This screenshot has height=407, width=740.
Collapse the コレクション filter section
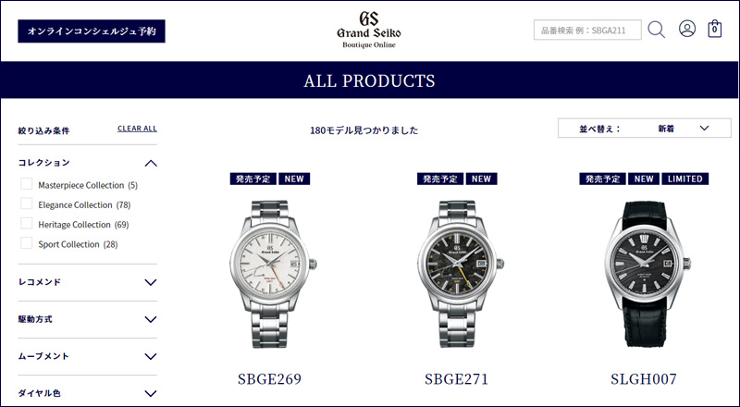tap(151, 164)
